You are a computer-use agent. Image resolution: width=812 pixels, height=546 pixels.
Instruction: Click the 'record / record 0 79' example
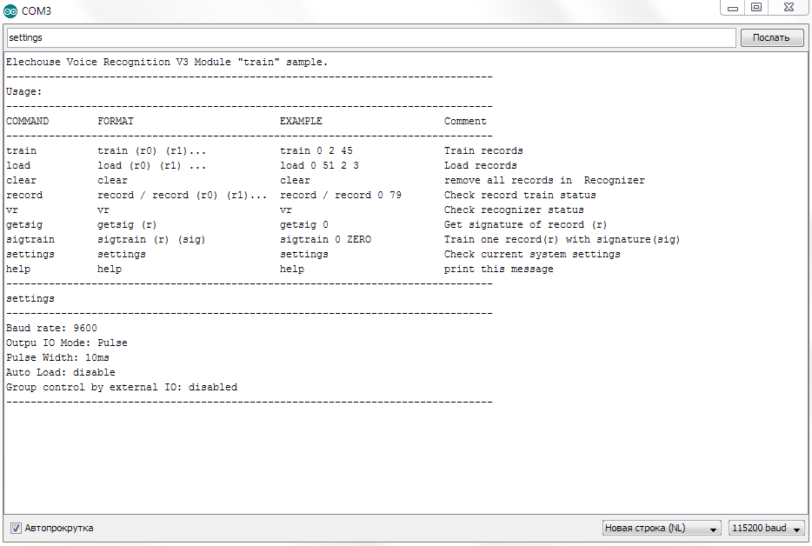[341, 196]
